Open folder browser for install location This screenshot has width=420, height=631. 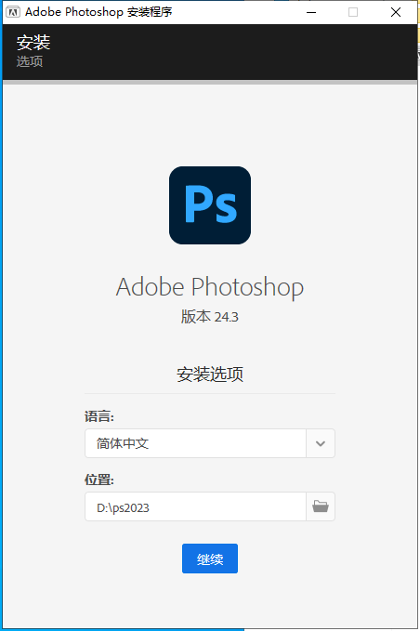click(321, 506)
